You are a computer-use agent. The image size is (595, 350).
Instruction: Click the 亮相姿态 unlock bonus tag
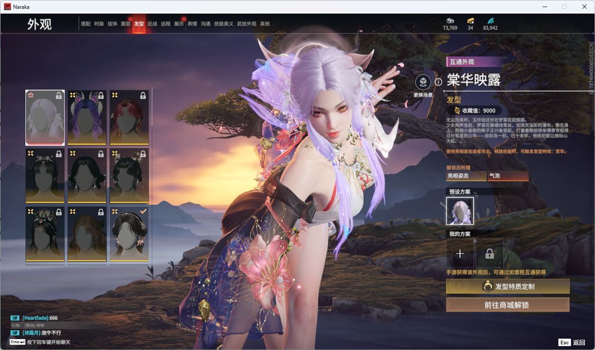466,176
